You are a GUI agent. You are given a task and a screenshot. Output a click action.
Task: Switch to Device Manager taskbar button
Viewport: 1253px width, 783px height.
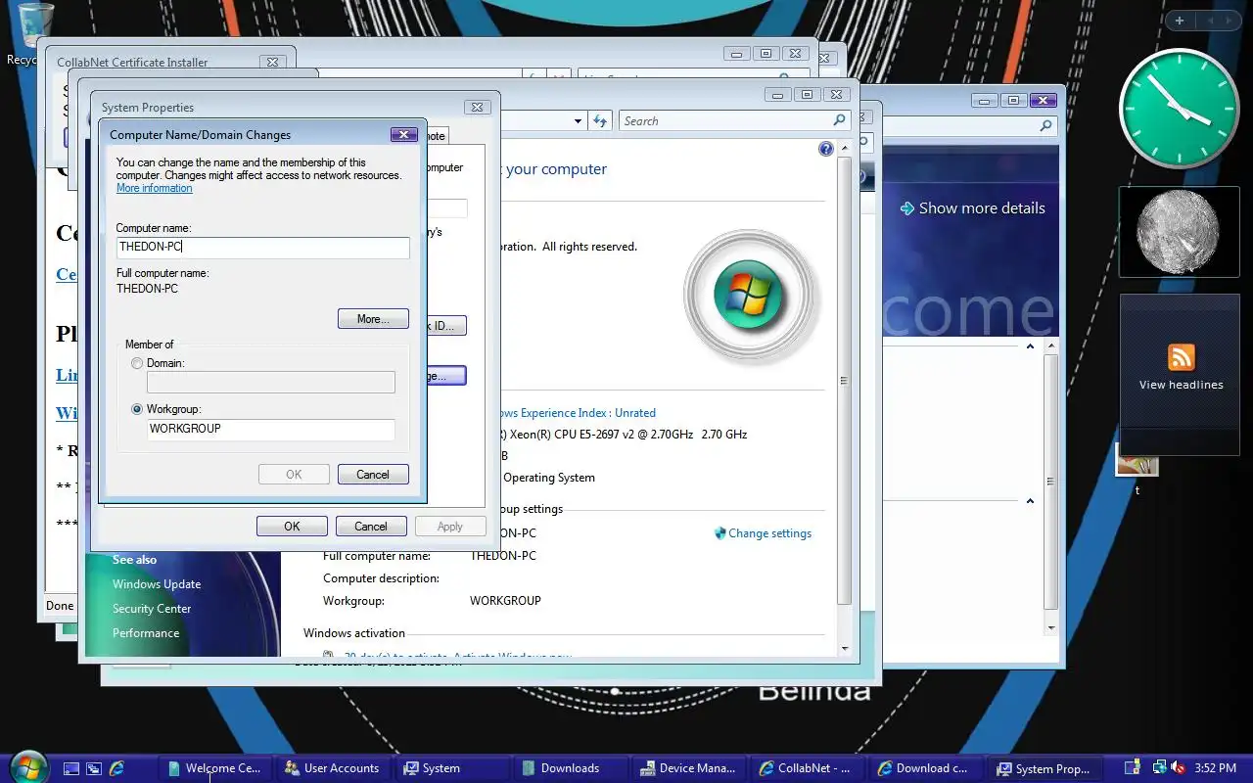coord(688,768)
